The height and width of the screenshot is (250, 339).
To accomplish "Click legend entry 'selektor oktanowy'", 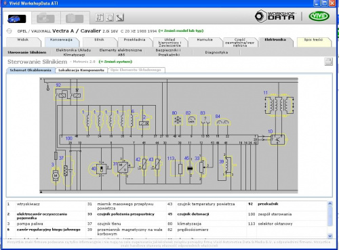I will pyautogui.click(x=275, y=224).
